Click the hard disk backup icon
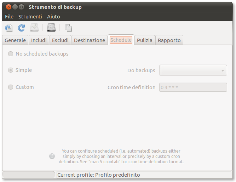This screenshot has width=236, height=182. (x=51, y=28)
